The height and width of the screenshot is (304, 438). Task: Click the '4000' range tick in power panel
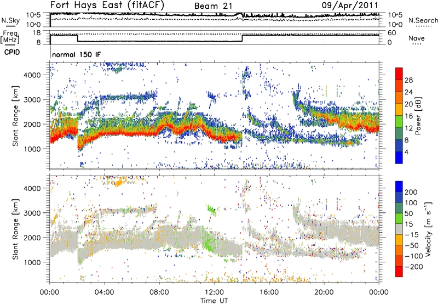pyautogui.click(x=32, y=75)
